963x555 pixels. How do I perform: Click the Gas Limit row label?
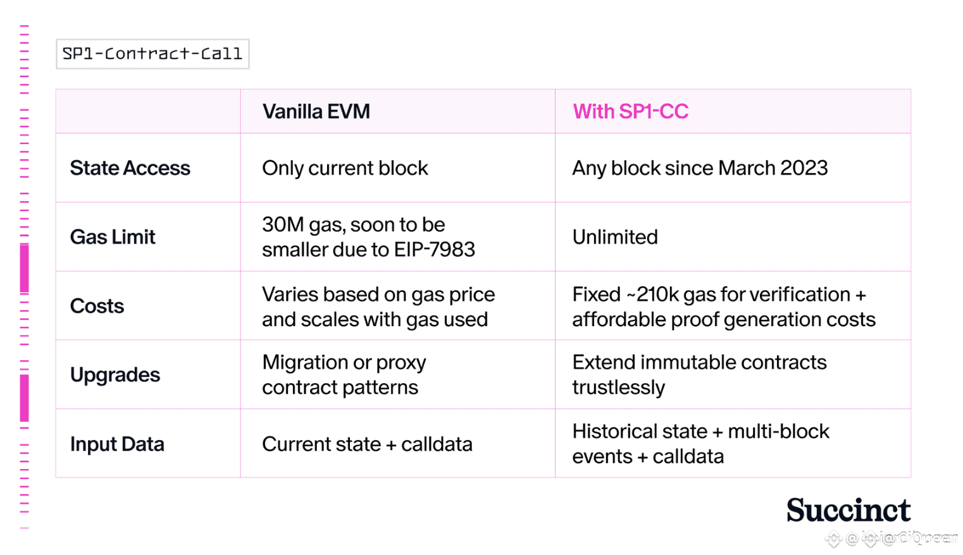coord(113,237)
